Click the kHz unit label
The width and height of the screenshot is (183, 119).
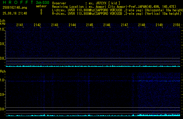click(x=3, y=24)
